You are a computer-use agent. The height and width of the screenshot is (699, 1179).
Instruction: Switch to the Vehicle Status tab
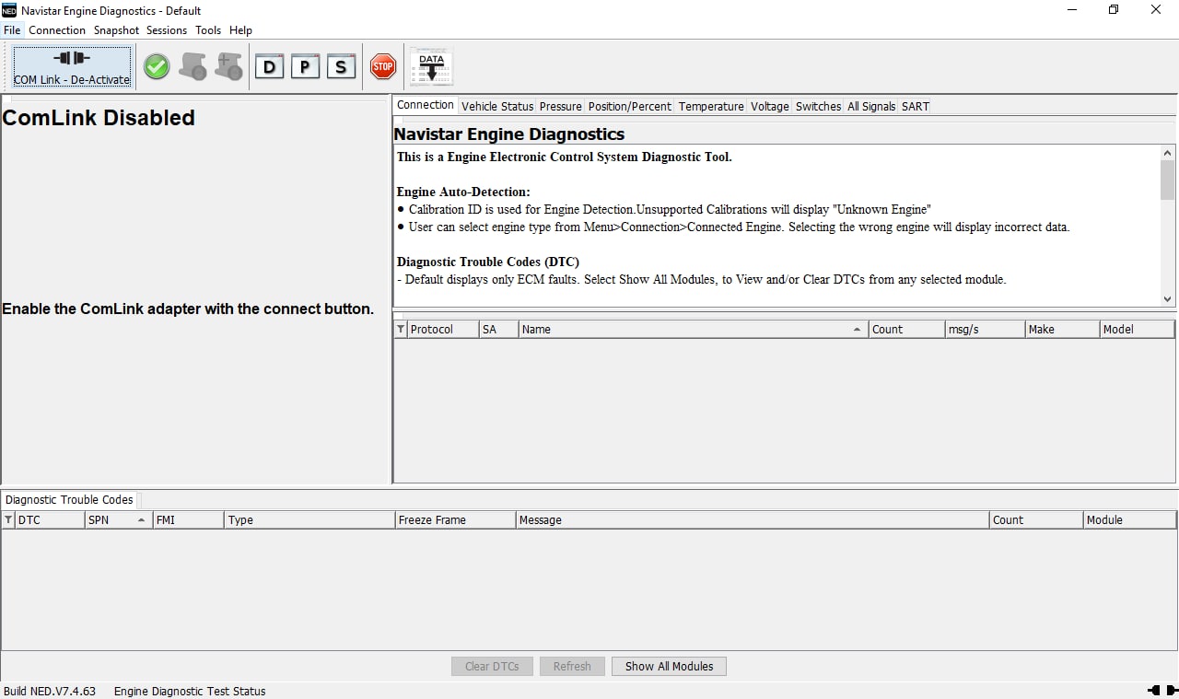[497, 106]
